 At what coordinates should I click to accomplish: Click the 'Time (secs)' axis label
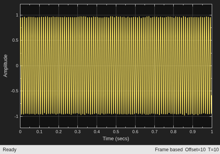[x=116, y=139]
